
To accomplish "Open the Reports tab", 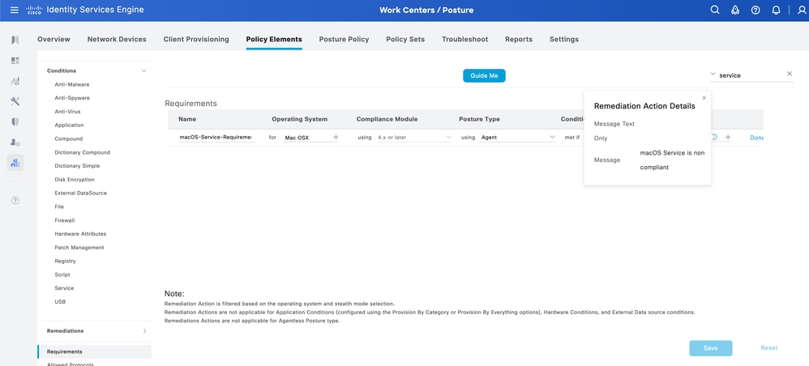I will coord(519,39).
